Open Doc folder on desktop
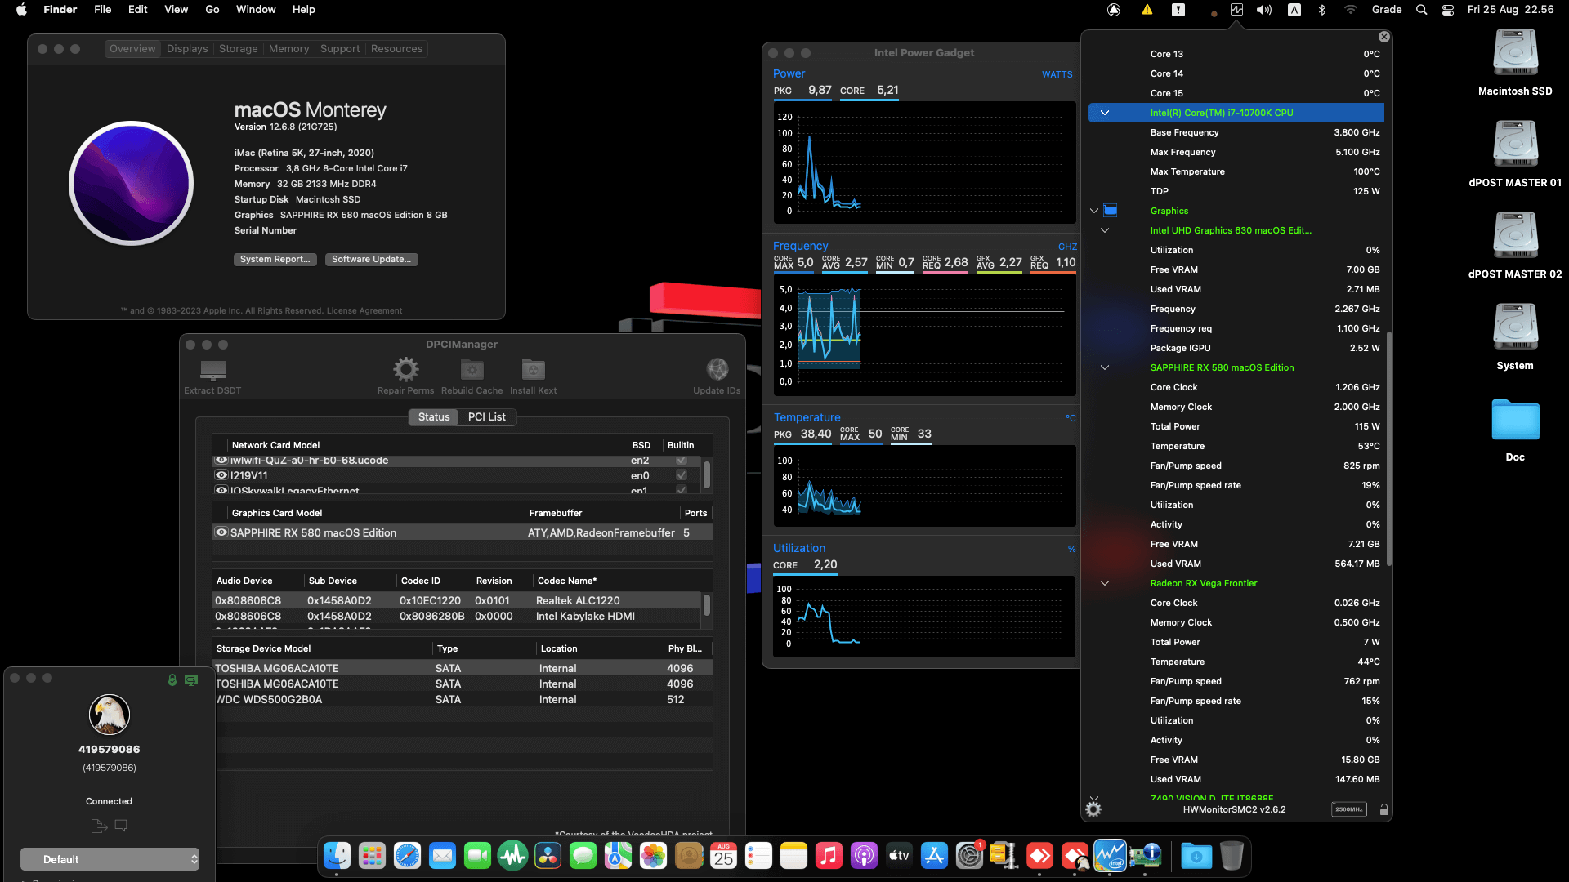This screenshot has height=882, width=1569. coord(1515,420)
